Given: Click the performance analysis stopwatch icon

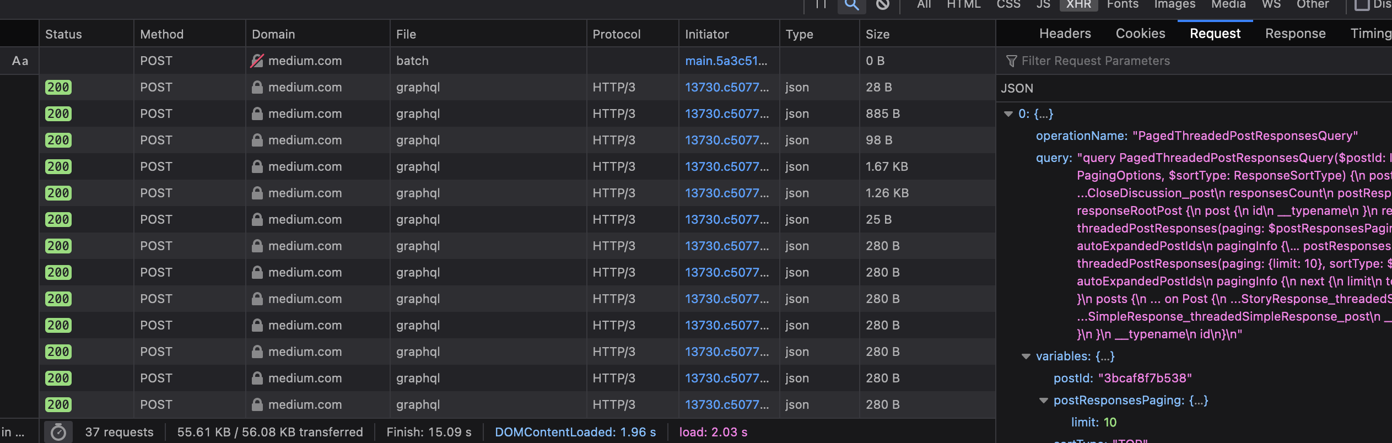Looking at the screenshot, I should pyautogui.click(x=58, y=432).
